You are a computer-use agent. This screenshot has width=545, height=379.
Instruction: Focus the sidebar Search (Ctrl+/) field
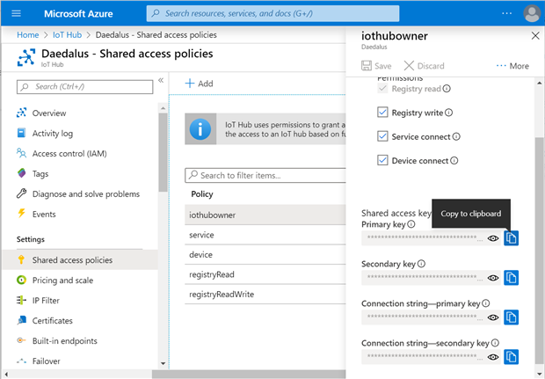(x=84, y=86)
